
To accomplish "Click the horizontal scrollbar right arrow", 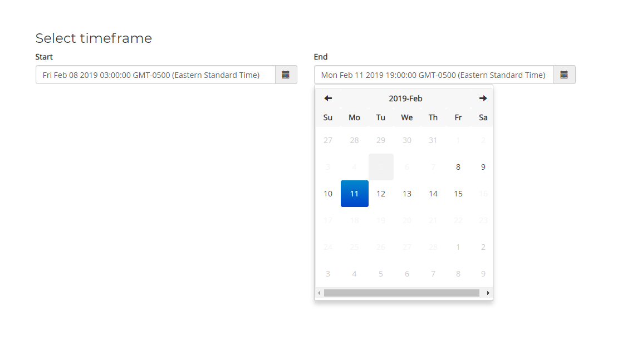I will pyautogui.click(x=488, y=293).
